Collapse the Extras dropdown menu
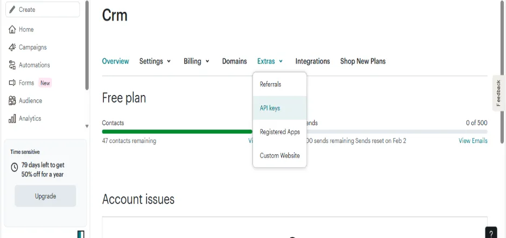This screenshot has height=238, width=506. tap(270, 61)
